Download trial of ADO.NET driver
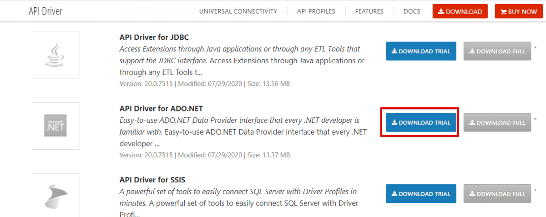The height and width of the screenshot is (217, 546). click(x=421, y=122)
